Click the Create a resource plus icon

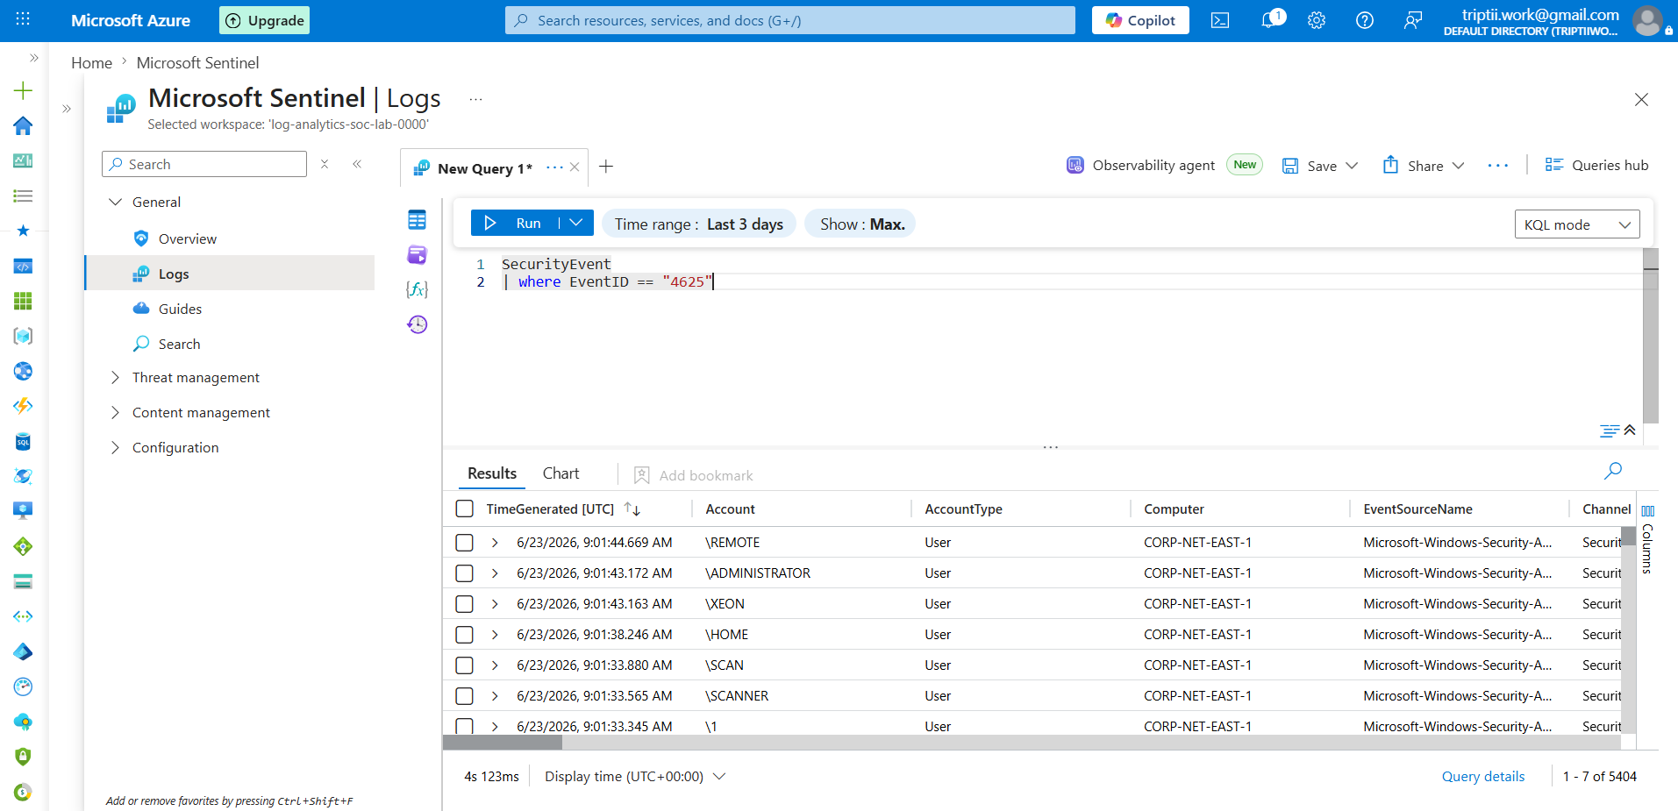pos(24,90)
